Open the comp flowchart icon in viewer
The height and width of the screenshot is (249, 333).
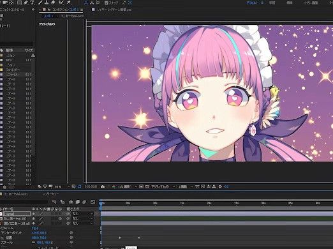214,186
